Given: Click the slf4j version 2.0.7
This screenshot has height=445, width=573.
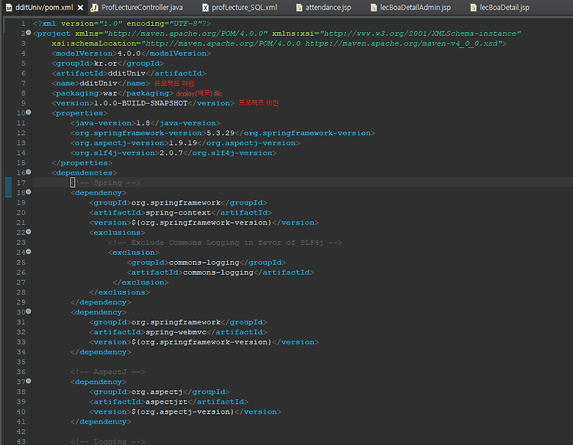Looking at the screenshot, I should [171, 153].
